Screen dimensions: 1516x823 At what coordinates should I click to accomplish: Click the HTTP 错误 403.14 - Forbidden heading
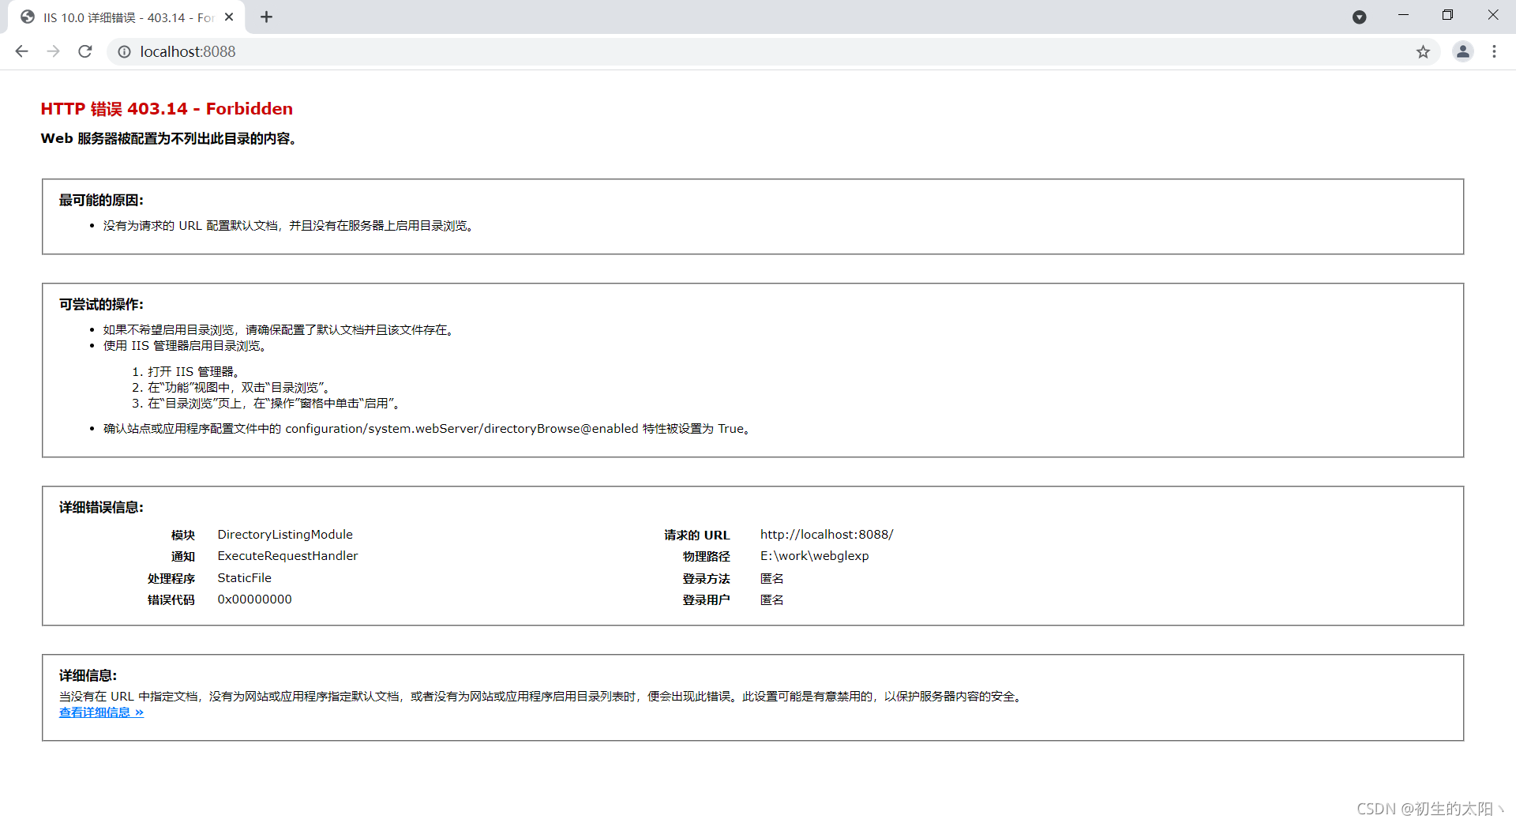point(167,109)
